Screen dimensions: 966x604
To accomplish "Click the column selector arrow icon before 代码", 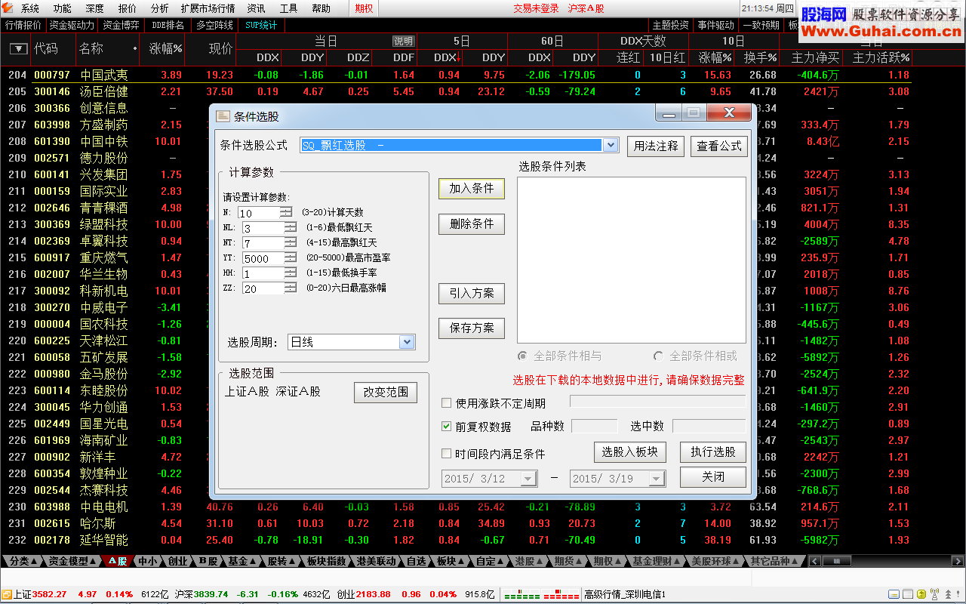I will coord(19,49).
